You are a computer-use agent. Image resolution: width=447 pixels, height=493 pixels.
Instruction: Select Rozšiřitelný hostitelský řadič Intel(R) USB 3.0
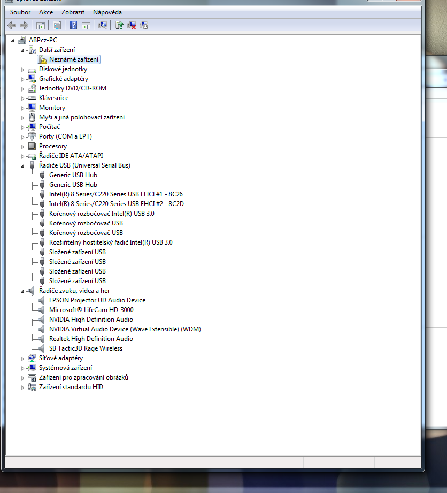pos(111,242)
